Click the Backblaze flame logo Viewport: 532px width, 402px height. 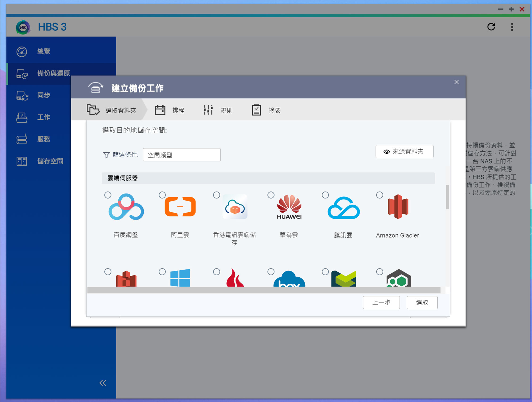pyautogui.click(x=235, y=278)
